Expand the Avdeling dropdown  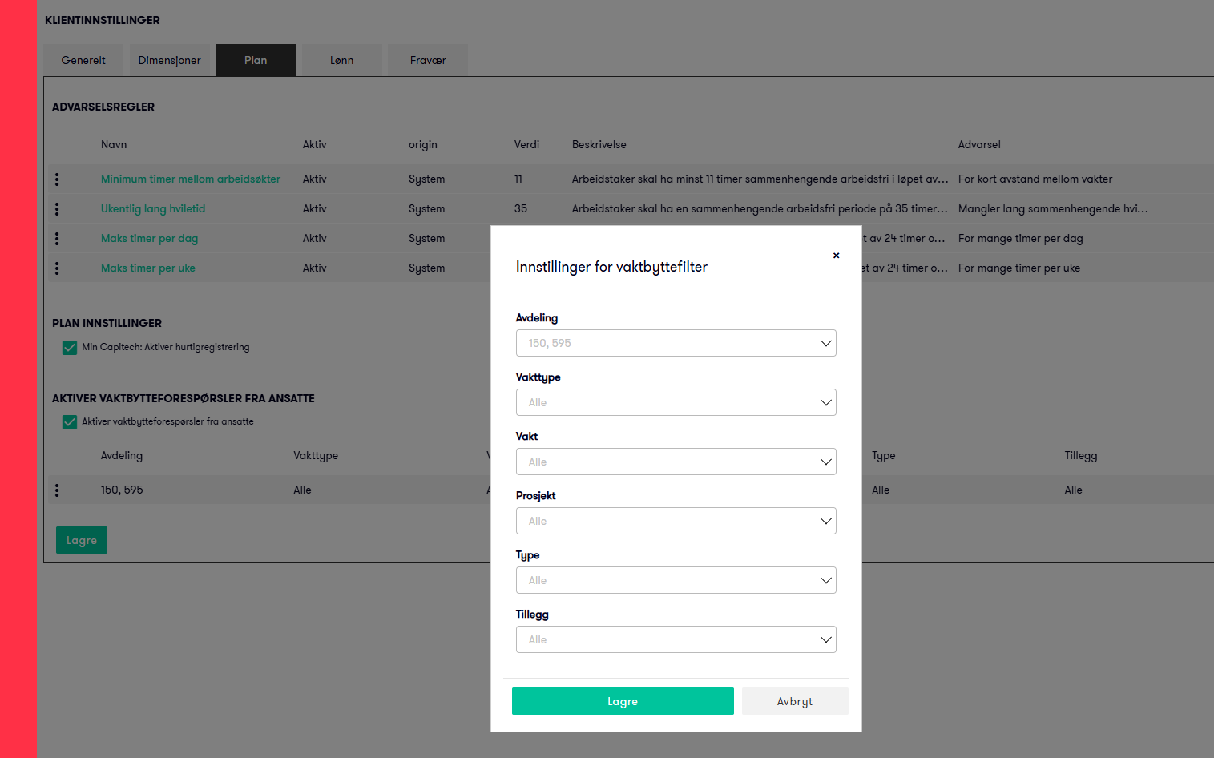pyautogui.click(x=676, y=343)
